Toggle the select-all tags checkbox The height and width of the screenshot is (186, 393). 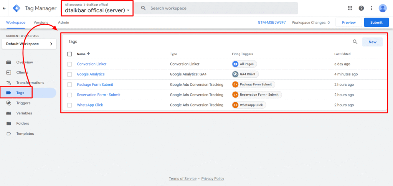69,54
